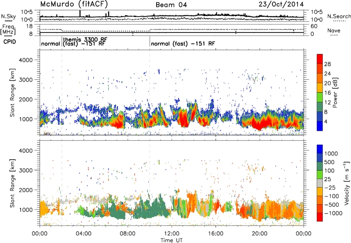This screenshot has width=351, height=243.
Task: Click the '16' tick on Power scale
Action: pyautogui.click(x=327, y=93)
